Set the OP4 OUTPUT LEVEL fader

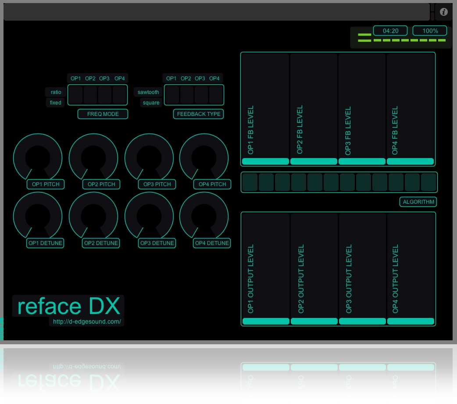point(411,269)
